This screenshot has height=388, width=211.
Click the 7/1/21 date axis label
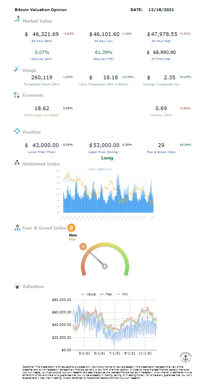coord(115,353)
